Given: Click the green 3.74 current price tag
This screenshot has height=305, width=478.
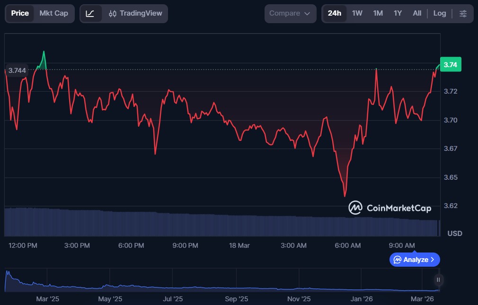Looking at the screenshot, I should tap(451, 65).
